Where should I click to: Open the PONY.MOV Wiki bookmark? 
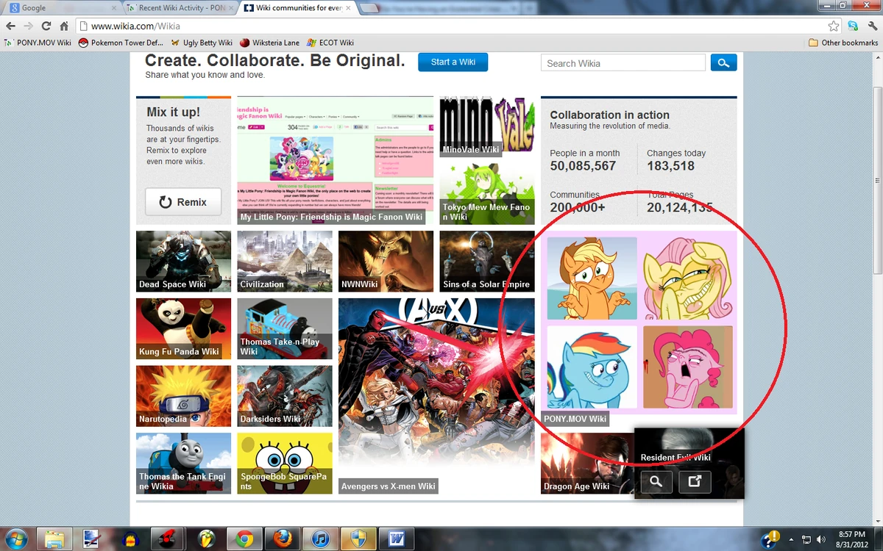(x=38, y=43)
